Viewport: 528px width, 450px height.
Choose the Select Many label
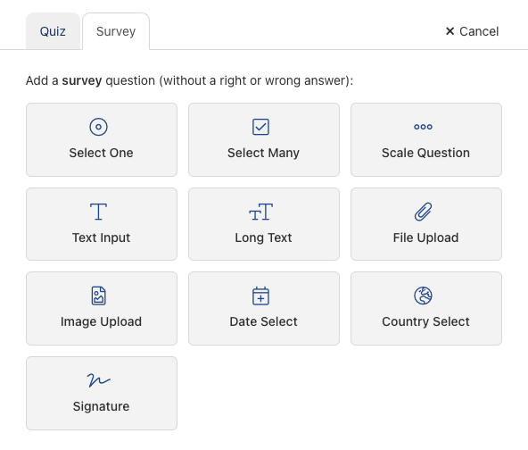(x=263, y=153)
